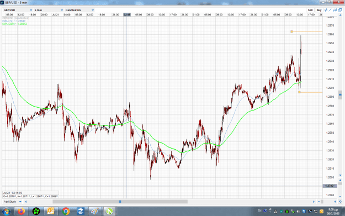Select the lower orange order line handle
Image resolution: width=345 pixels, height=216 pixels.
299,92
